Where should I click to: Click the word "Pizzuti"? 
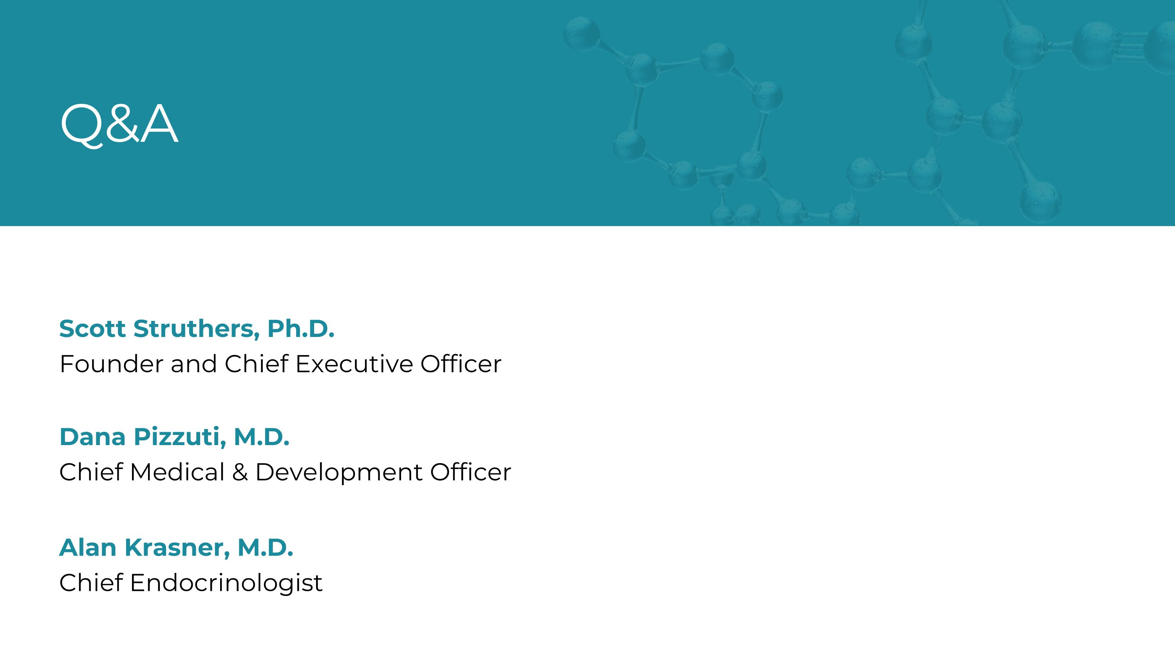tap(179, 436)
